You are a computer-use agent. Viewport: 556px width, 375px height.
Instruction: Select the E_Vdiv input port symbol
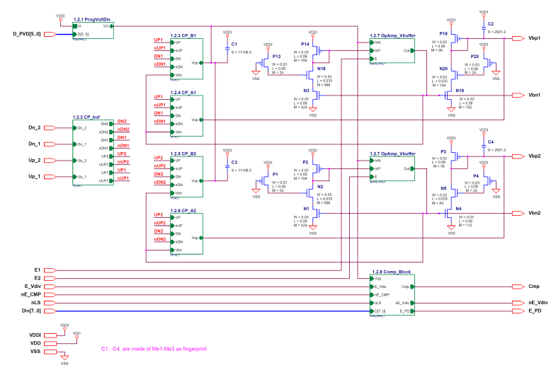(x=50, y=287)
